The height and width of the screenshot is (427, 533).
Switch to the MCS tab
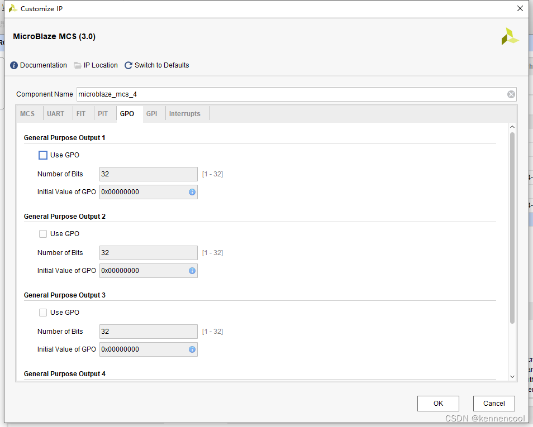(27, 114)
